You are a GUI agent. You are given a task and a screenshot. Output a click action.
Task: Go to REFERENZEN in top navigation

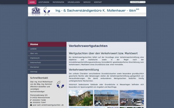coord(58,2)
